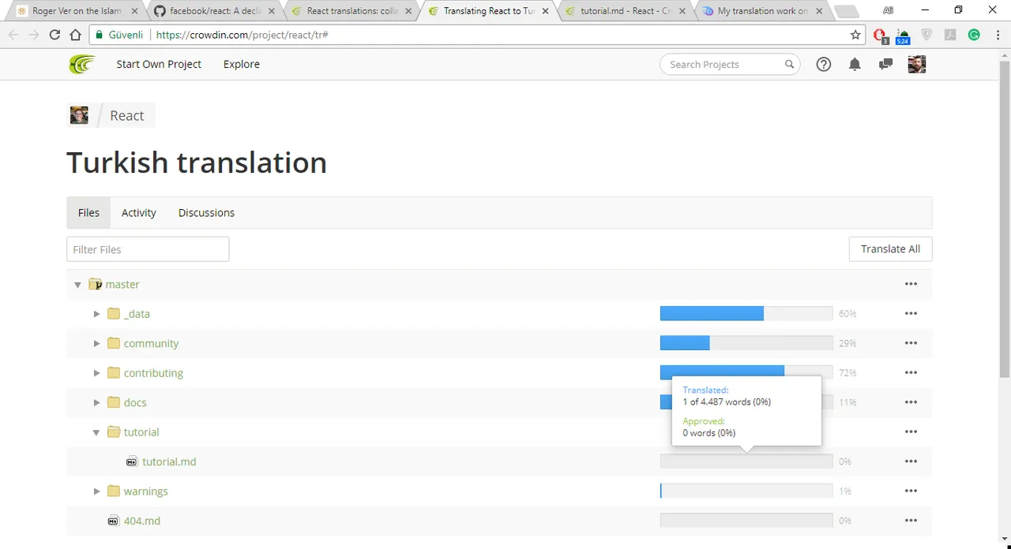
Task: Click the 404.md file icon
Action: [113, 521]
